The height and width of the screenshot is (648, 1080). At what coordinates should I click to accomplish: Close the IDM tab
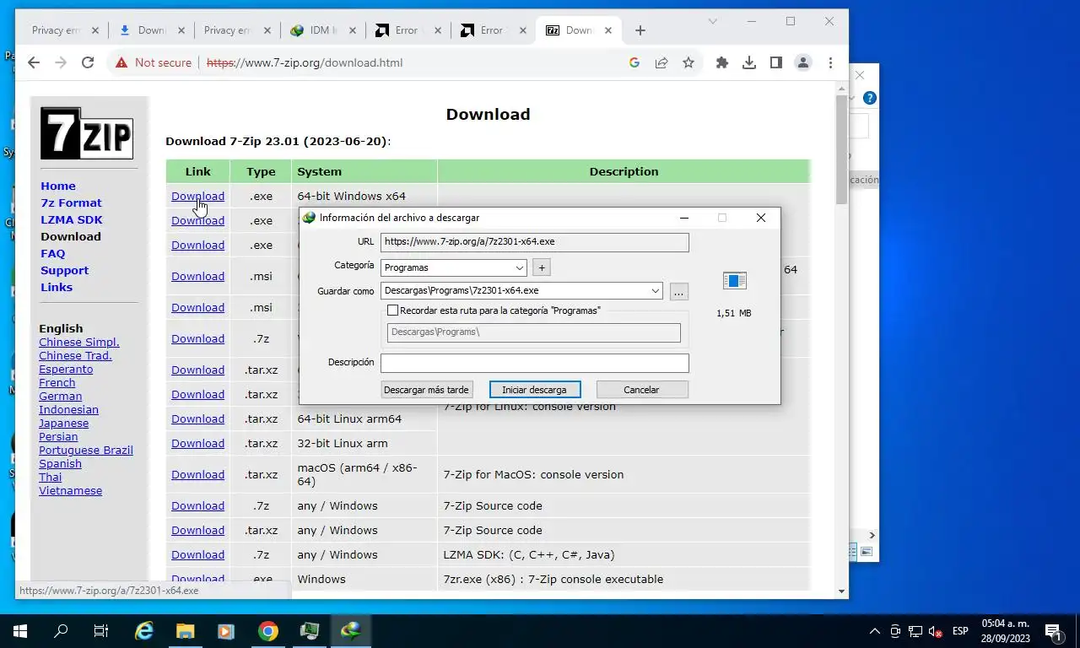[352, 30]
